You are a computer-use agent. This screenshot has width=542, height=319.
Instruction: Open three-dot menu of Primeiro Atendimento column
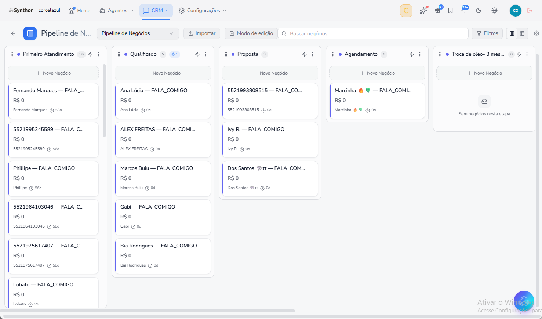pyautogui.click(x=98, y=54)
